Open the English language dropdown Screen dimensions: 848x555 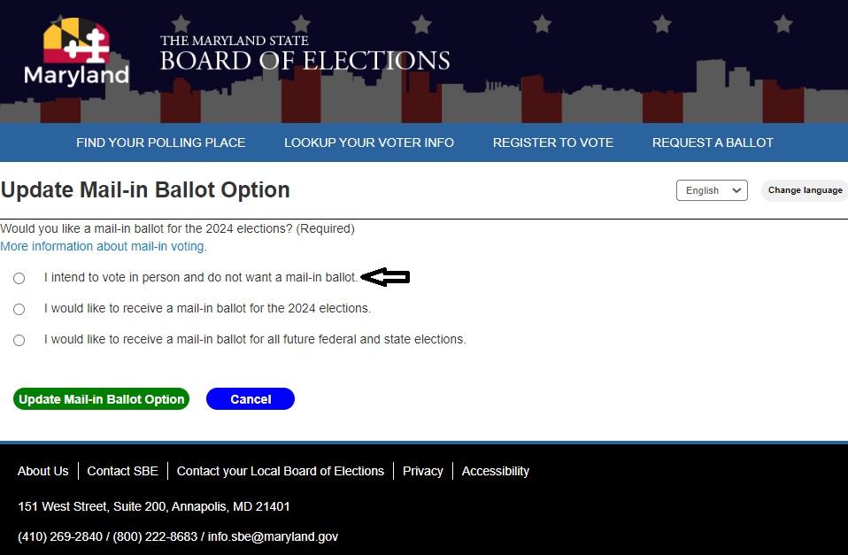(x=712, y=190)
